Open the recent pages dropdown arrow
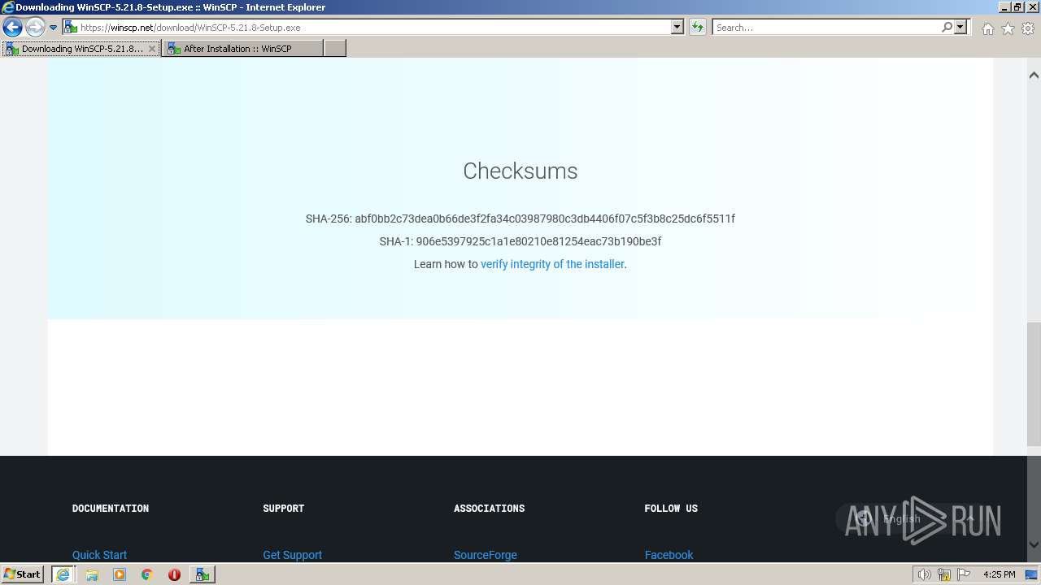This screenshot has width=1041, height=585. point(54,28)
